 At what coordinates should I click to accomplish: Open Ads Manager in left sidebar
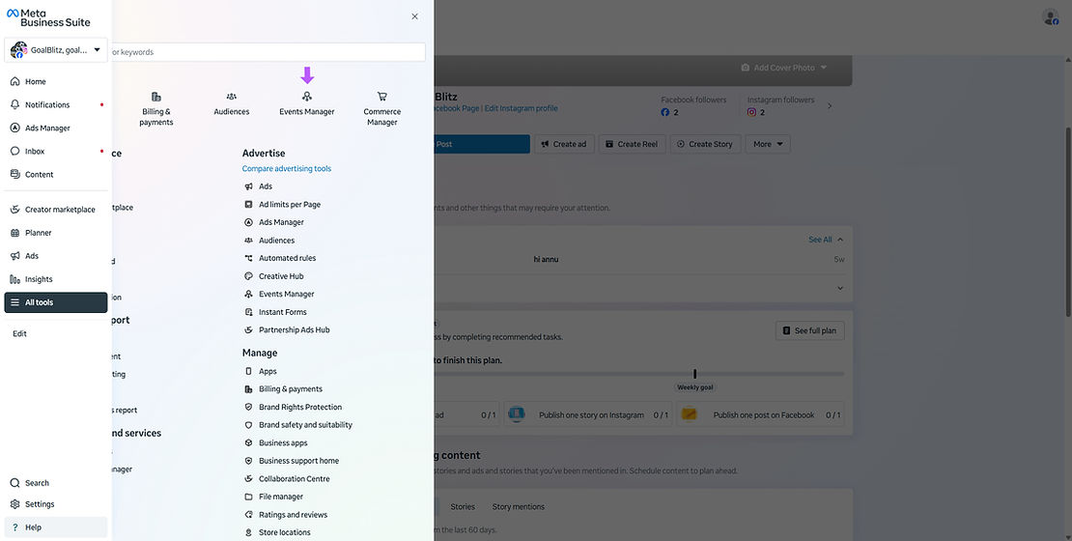coord(55,128)
